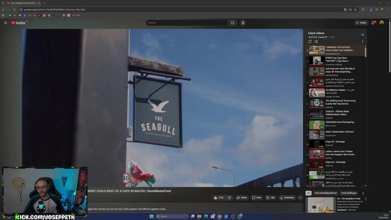This screenshot has width=391, height=220.
Task: Play the Psyco M - Chernobyl video
Action: 336,164
